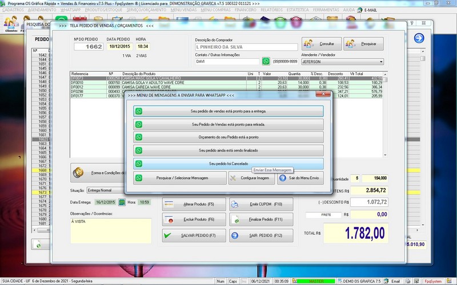Send the 'pronto para a entrega' WhatsApp message

(x=228, y=111)
